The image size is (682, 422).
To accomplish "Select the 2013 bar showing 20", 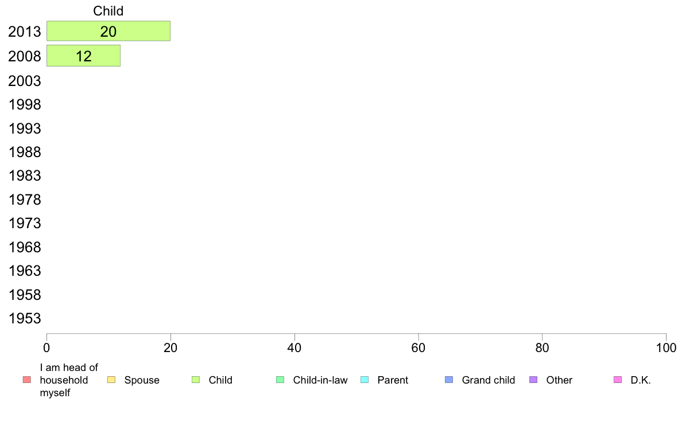I will coord(108,31).
